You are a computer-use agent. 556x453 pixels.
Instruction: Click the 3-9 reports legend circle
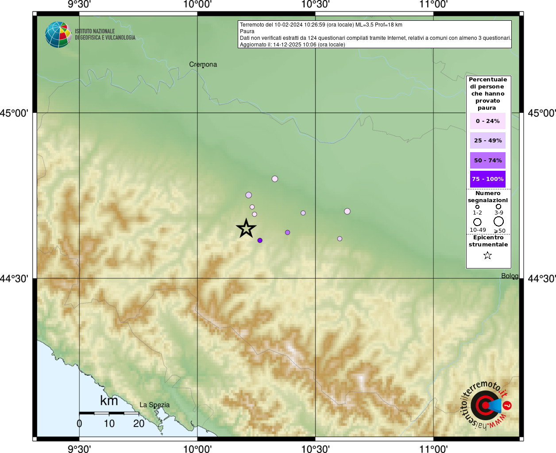(498, 207)
